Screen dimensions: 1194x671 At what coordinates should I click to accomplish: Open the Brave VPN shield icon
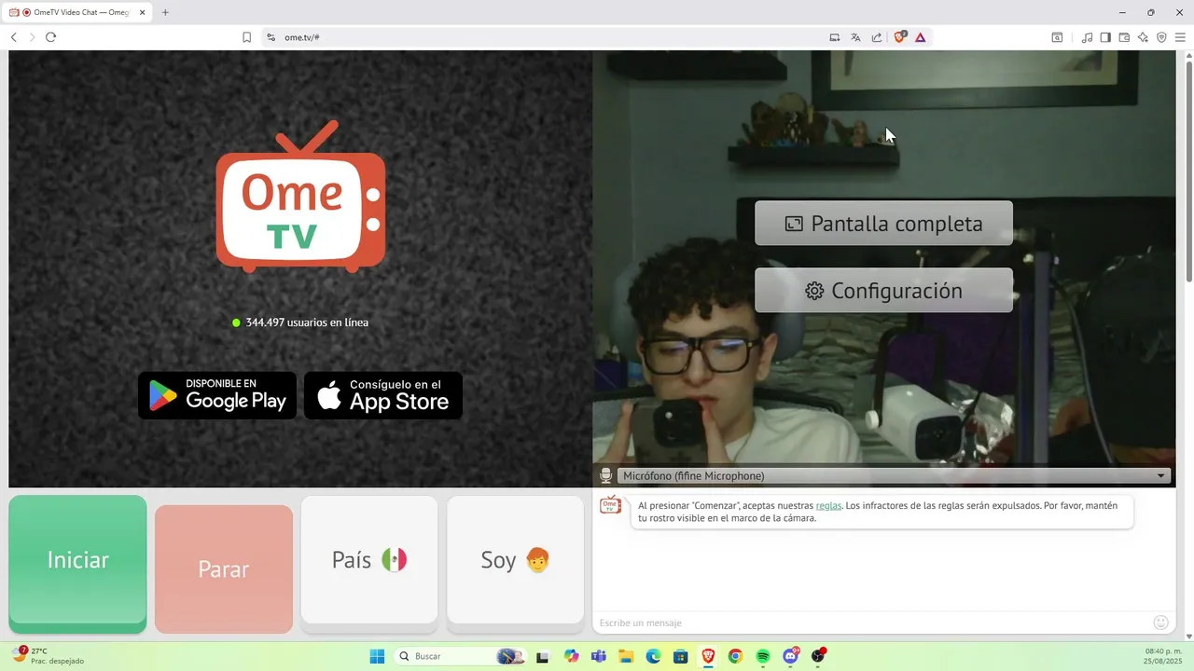[x=1161, y=37]
